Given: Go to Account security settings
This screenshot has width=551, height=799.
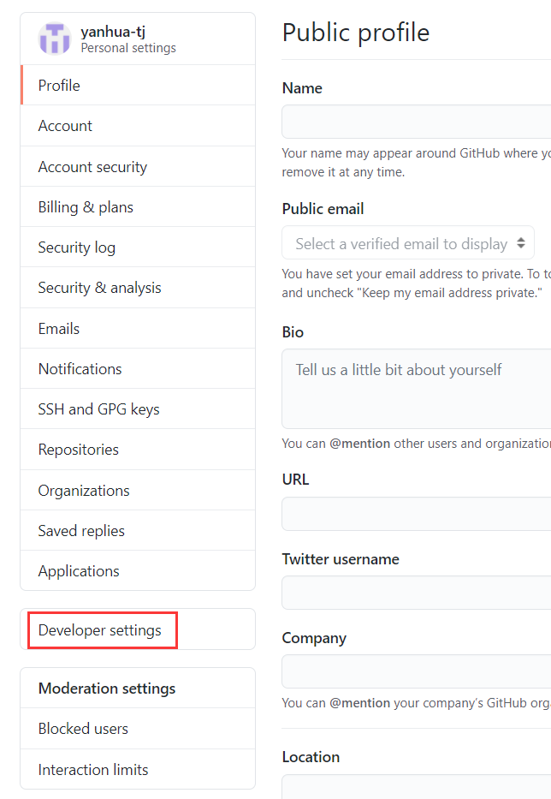Looking at the screenshot, I should click(x=138, y=167).
